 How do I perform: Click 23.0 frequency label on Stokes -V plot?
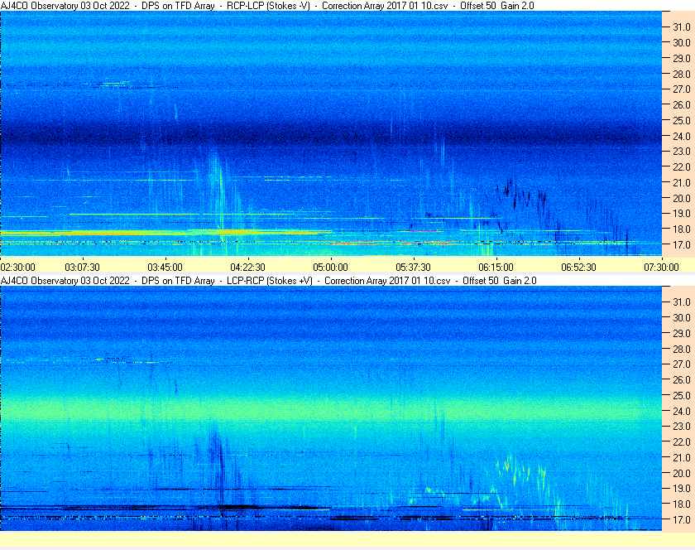[x=682, y=152]
